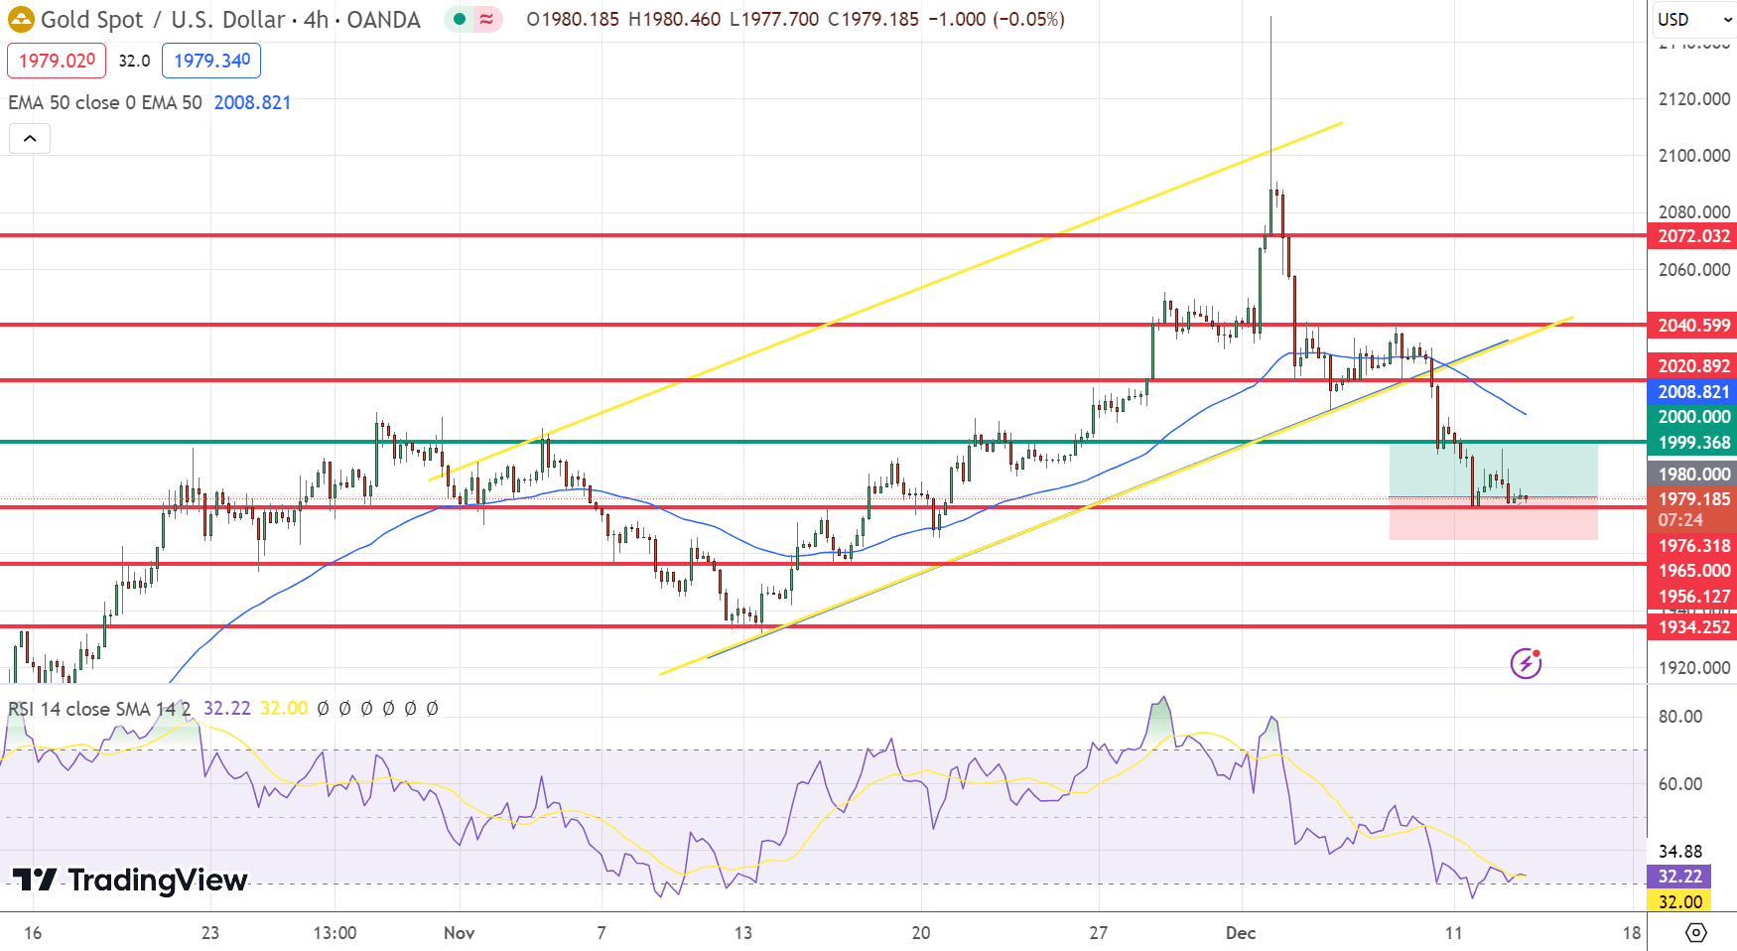Click the Gold symbol logo icon

point(20,19)
